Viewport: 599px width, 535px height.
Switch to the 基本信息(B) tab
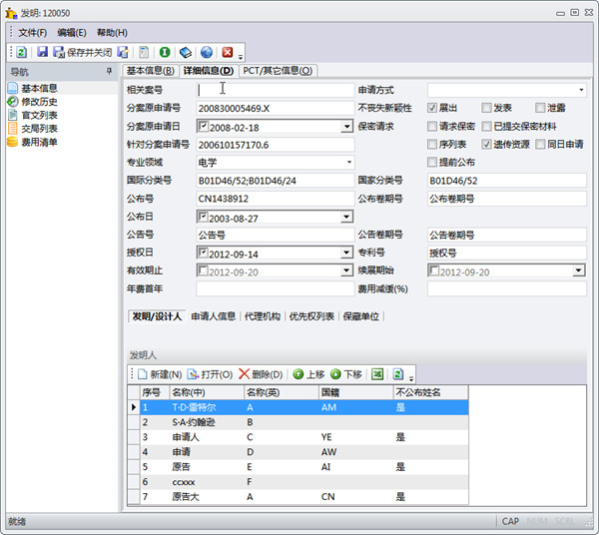(x=150, y=71)
